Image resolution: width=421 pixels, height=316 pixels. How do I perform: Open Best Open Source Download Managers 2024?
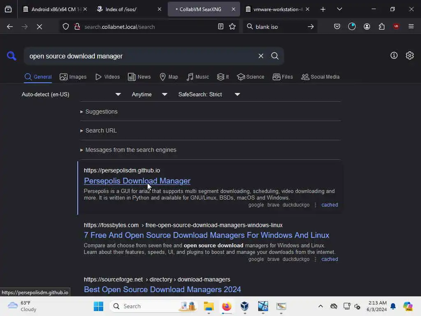tap(162, 289)
